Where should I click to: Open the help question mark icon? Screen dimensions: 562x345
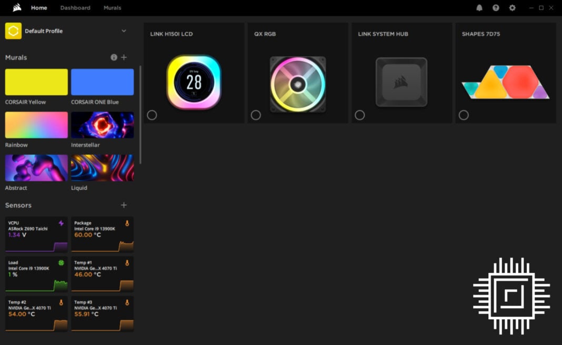pos(496,8)
